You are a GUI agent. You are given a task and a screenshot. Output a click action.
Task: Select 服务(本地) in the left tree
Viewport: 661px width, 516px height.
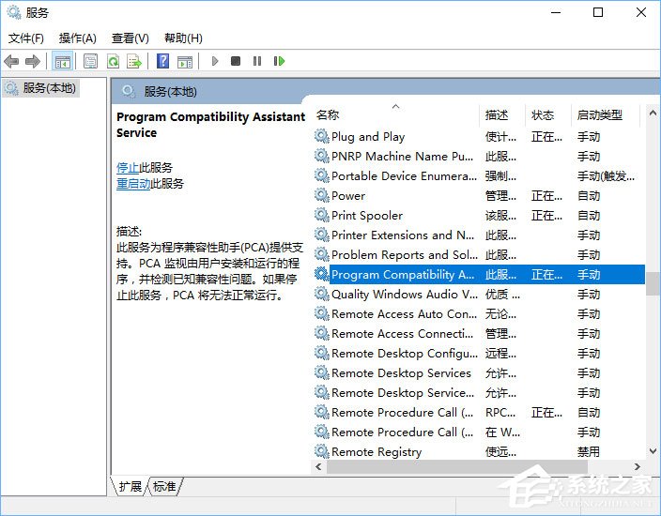click(40, 88)
